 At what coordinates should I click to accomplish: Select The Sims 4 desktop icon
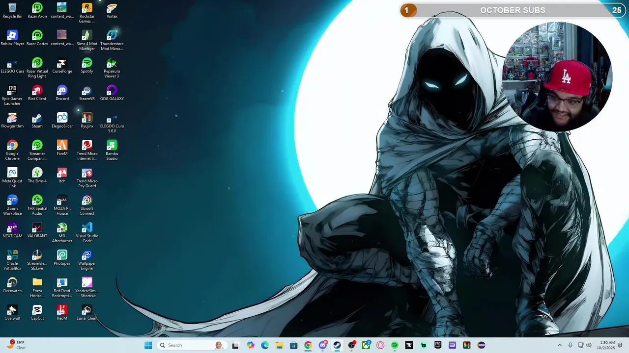pyautogui.click(x=37, y=175)
